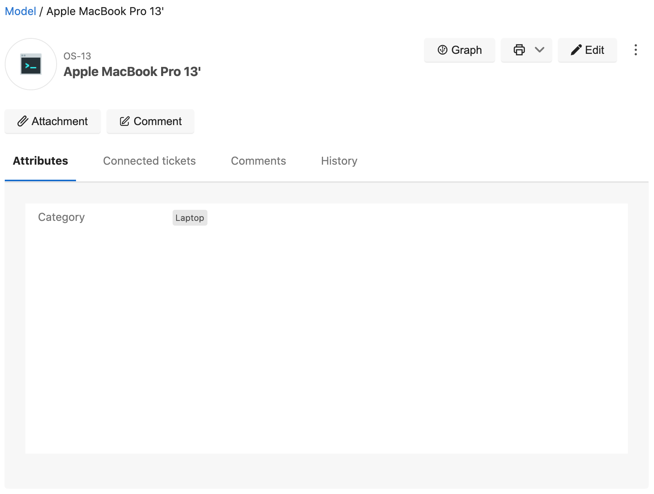Edit the Apple MacBook Pro object
Screen dimensions: 654x494
coord(587,50)
